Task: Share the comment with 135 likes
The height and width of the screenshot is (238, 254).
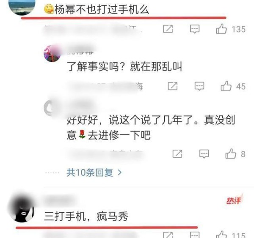Action: (x=168, y=29)
